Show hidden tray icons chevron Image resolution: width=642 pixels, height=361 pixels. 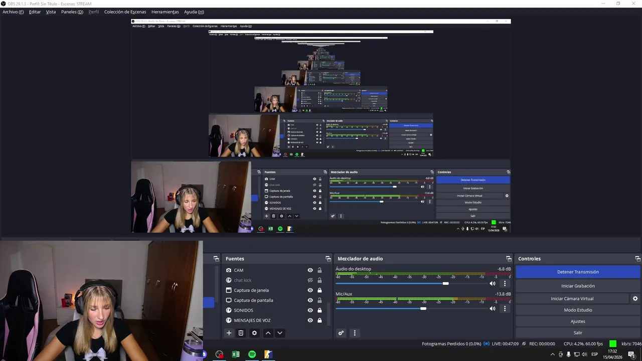(553, 354)
